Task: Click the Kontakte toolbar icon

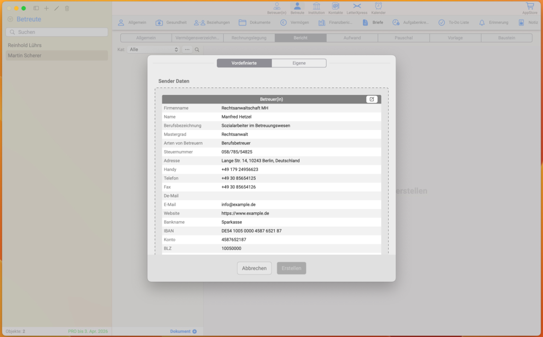Action: pos(336,7)
